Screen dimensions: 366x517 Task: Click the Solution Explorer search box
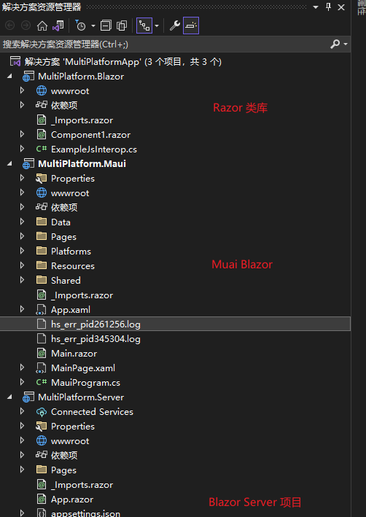(x=165, y=44)
